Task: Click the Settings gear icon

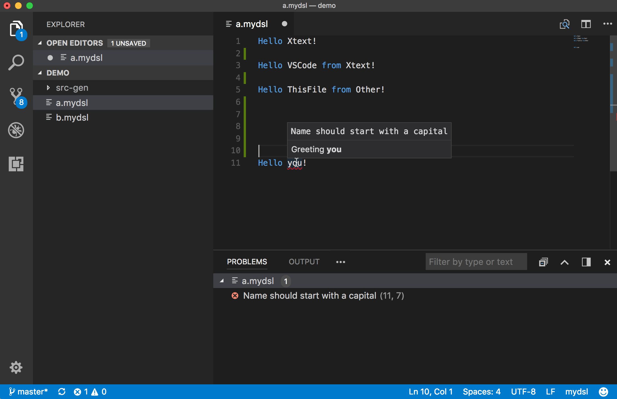Action: [x=16, y=368]
